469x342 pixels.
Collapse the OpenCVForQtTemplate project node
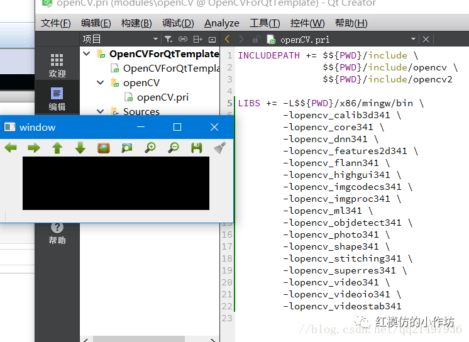(87, 54)
